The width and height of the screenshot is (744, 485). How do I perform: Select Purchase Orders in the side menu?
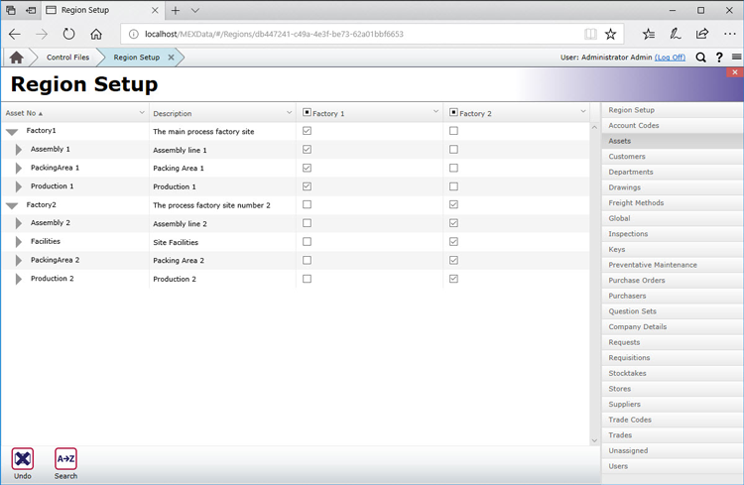[637, 281]
